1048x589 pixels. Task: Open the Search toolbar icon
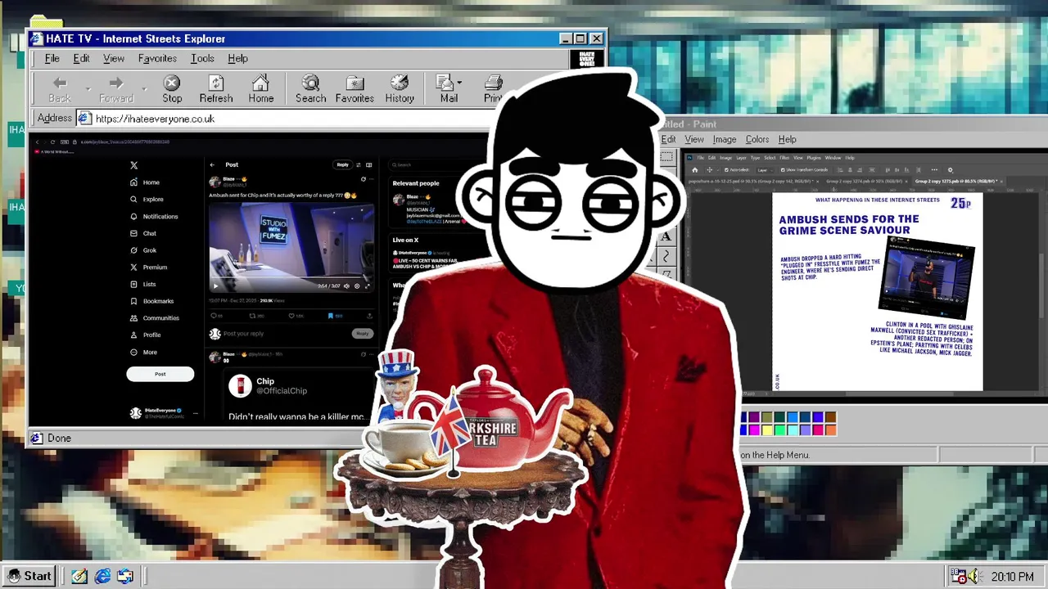pyautogui.click(x=310, y=83)
